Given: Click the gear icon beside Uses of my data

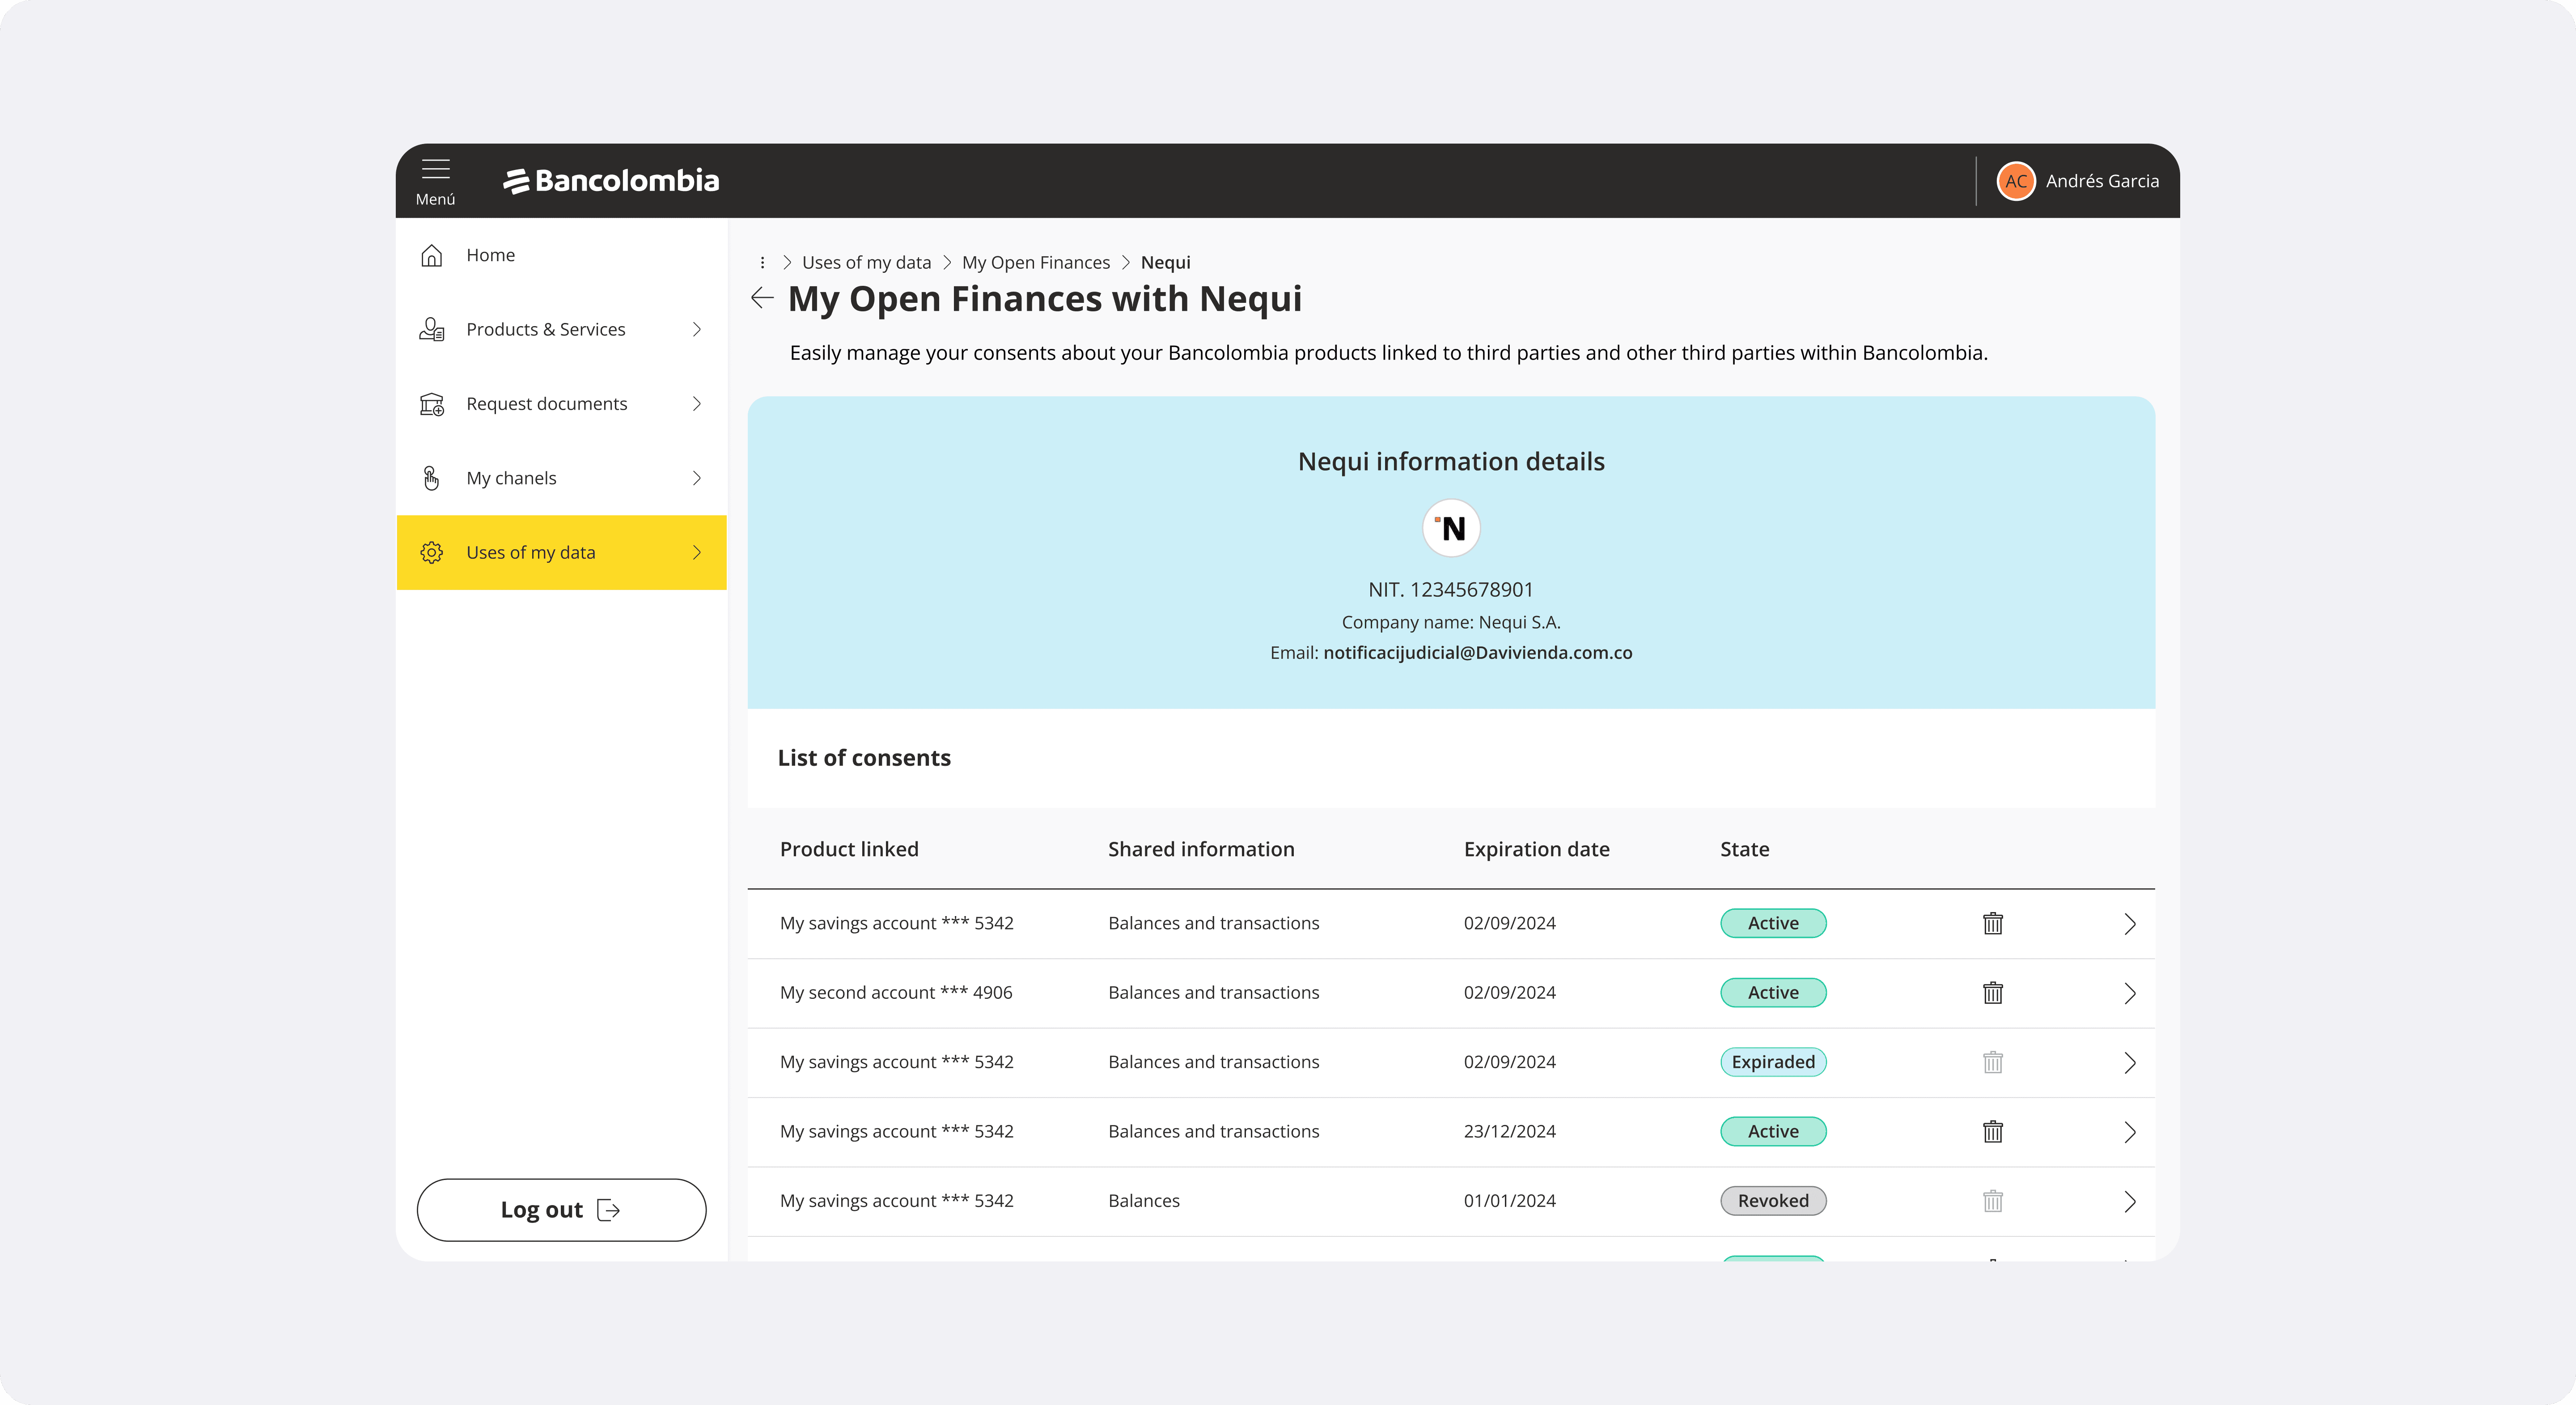Looking at the screenshot, I should pos(432,552).
